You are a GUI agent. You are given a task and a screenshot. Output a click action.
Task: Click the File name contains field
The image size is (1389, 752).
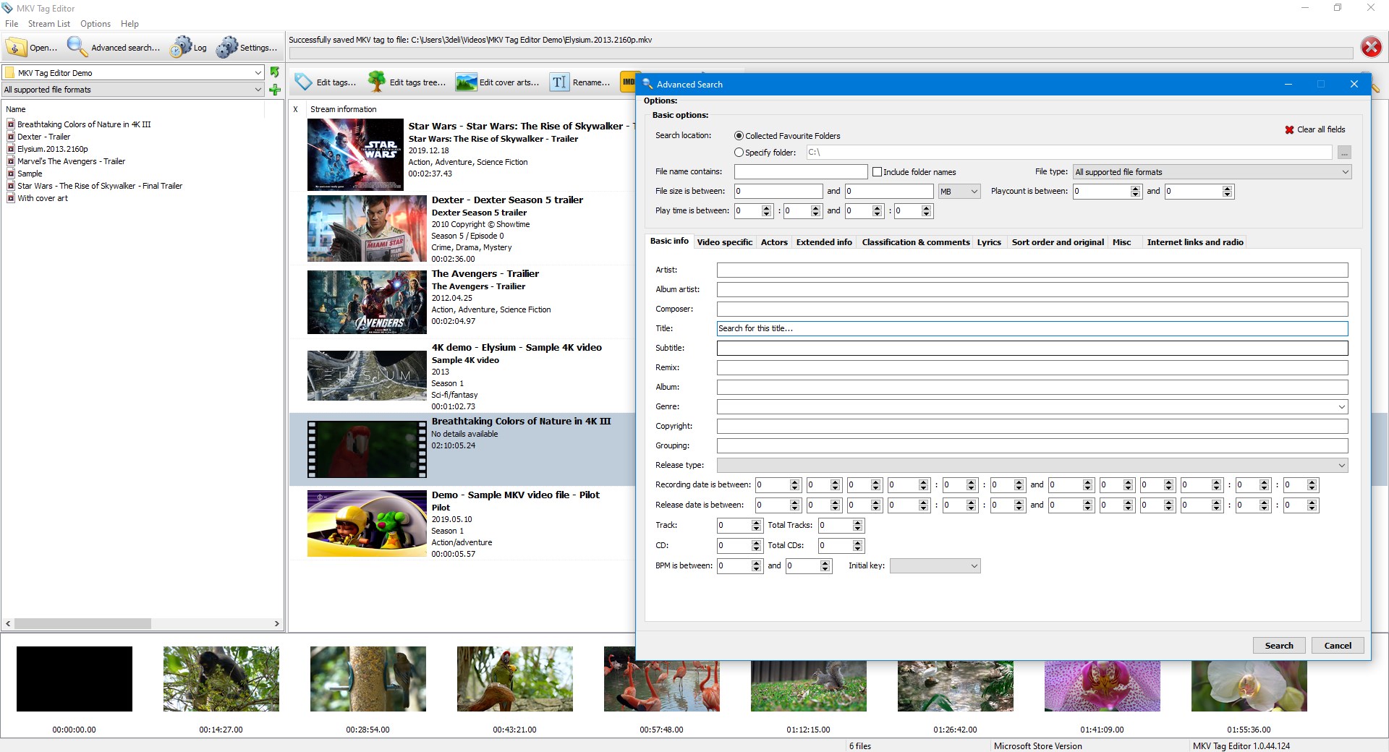point(801,172)
